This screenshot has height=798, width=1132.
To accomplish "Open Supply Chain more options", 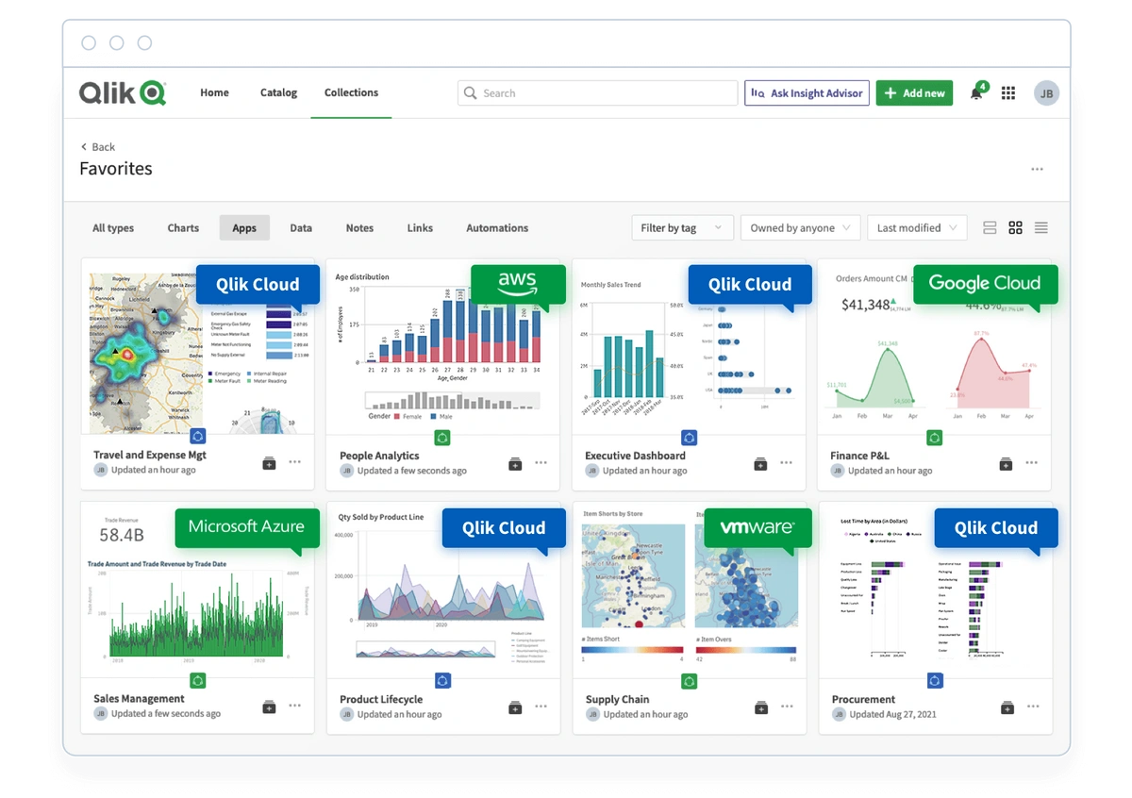I will pyautogui.click(x=787, y=707).
